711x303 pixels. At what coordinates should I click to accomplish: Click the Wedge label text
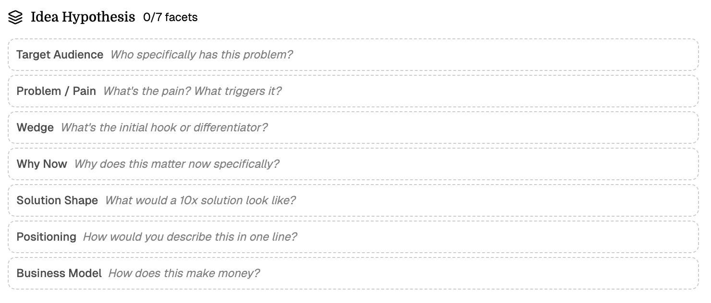pos(35,128)
